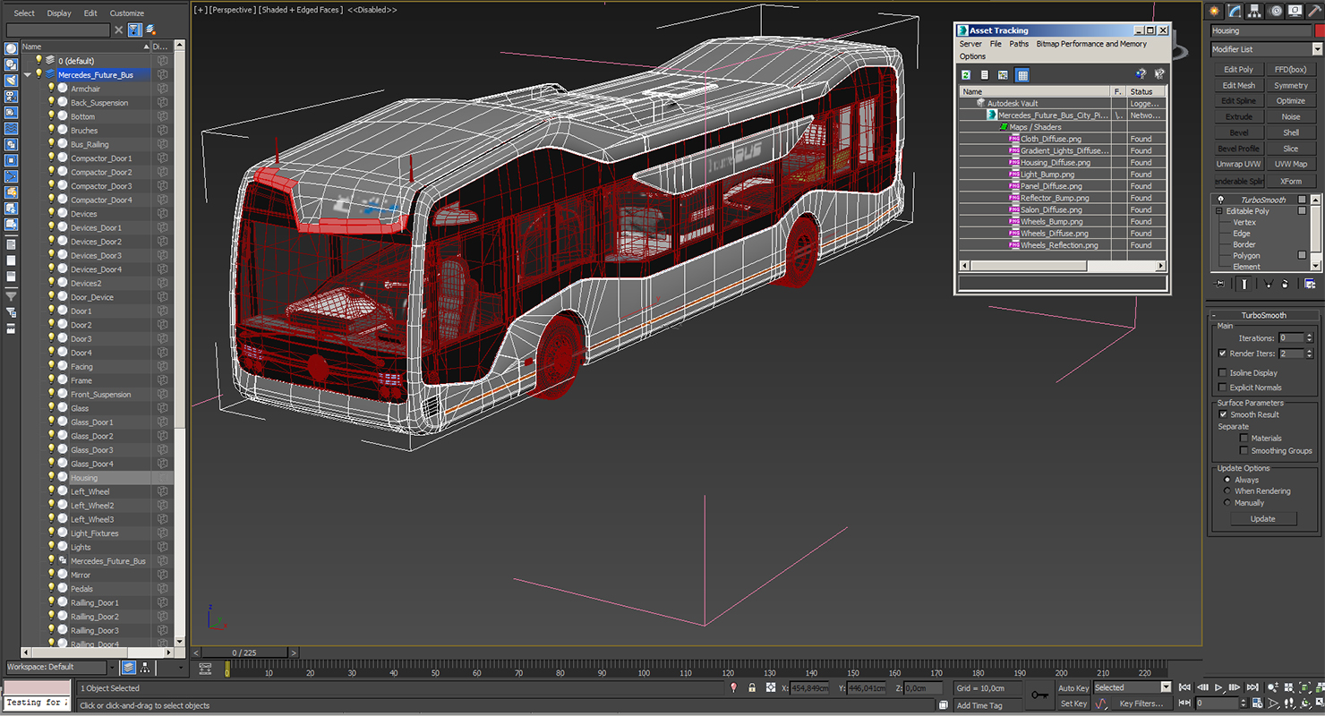Check the Explicit Normals checkbox
Image resolution: width=1325 pixels, height=716 pixels.
point(1223,388)
